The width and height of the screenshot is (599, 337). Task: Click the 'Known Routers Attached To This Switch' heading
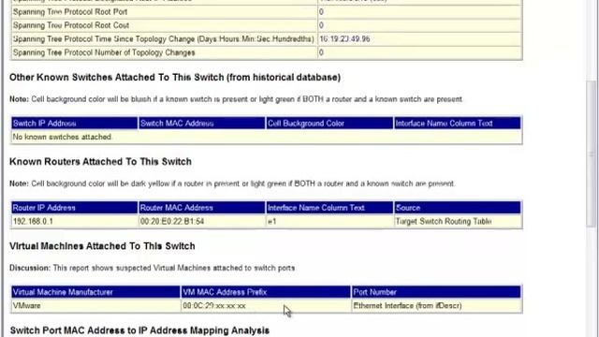pos(100,162)
